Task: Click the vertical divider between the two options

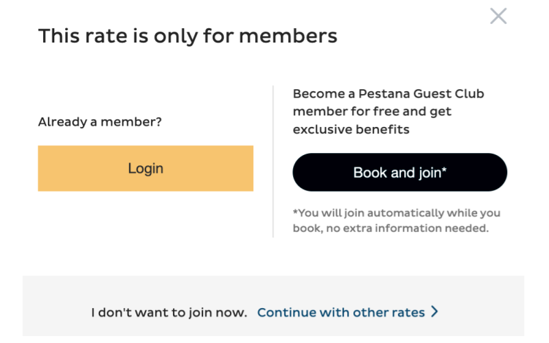Action: (273, 161)
